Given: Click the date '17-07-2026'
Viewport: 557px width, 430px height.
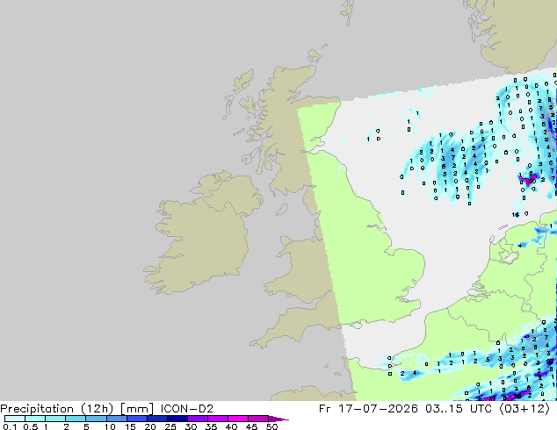Looking at the screenshot, I should click(x=378, y=409).
